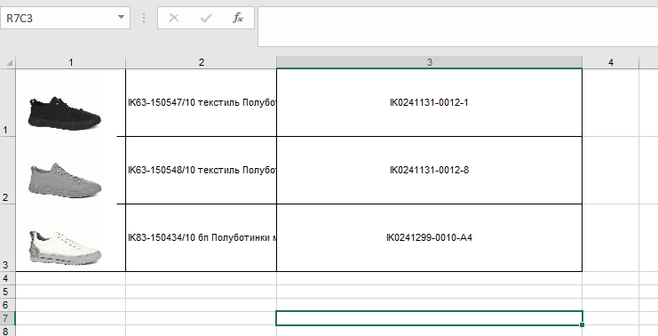Click the Select All corner triangle
Screen dimensions: 658x336
click(8, 62)
